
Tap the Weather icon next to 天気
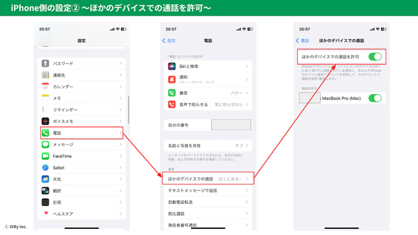point(45,179)
